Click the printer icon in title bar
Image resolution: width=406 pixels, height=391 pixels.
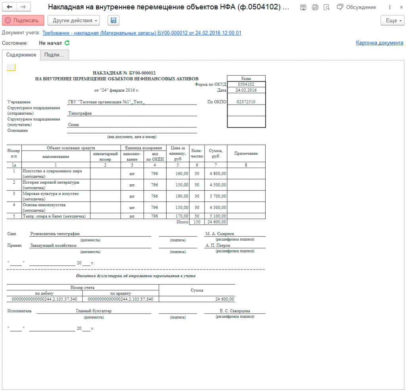(315, 7)
